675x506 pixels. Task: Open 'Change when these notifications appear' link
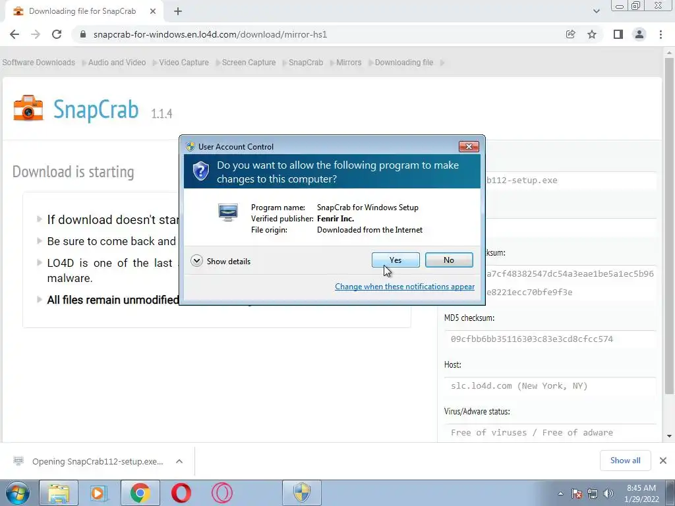(405, 287)
